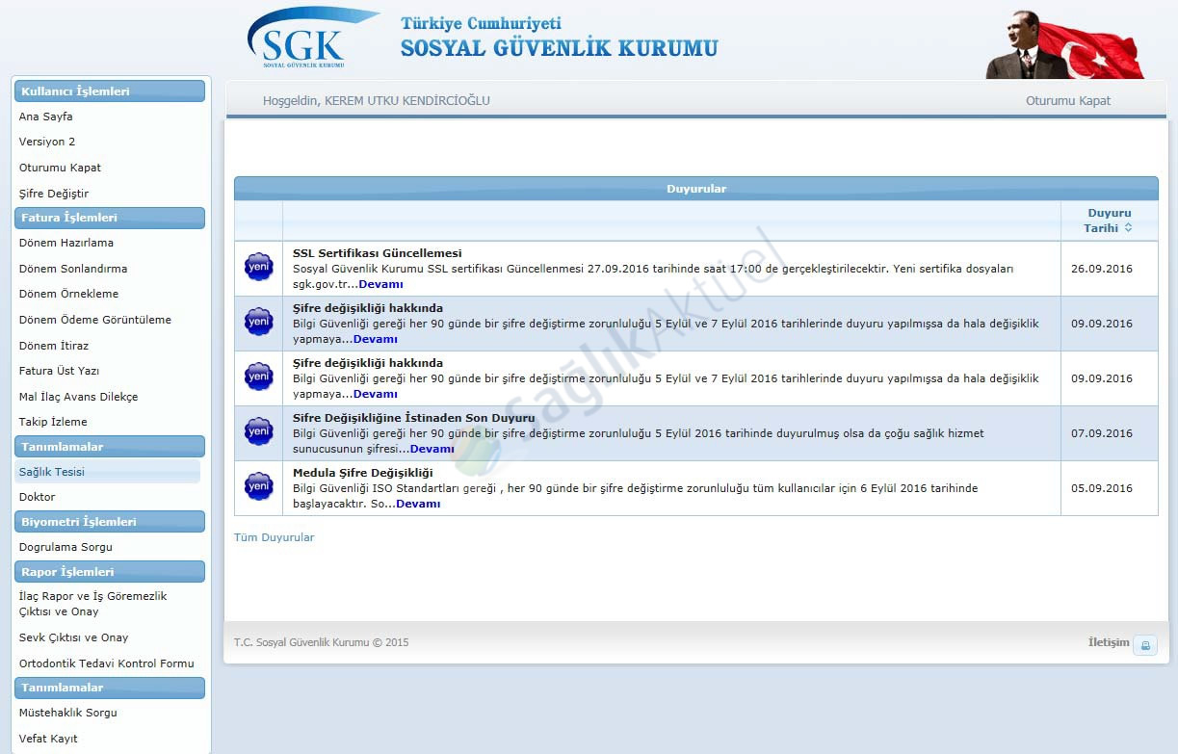Open Ortodontik Tedavi Kontrol Formu

(x=106, y=663)
